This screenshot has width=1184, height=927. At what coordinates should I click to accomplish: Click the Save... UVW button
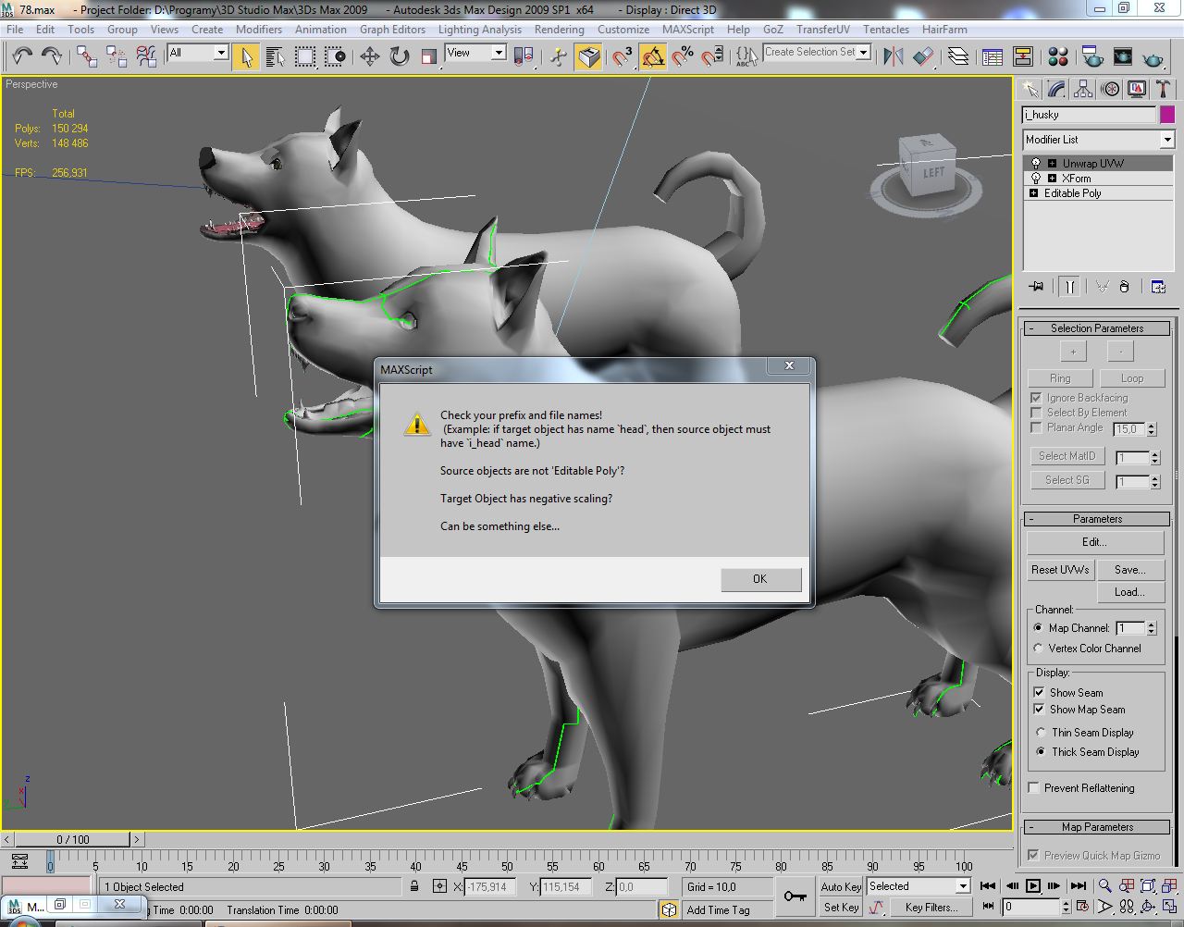1129,569
